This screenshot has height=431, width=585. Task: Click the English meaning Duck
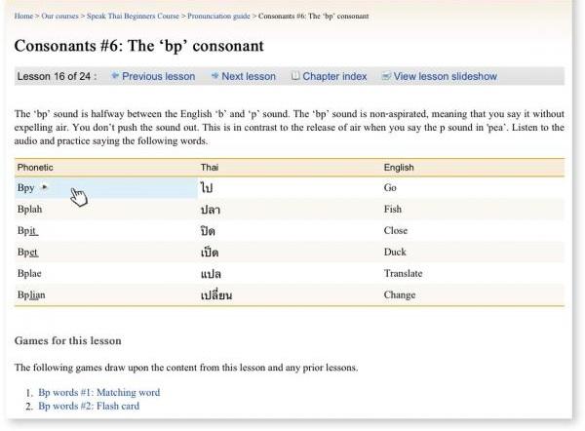tap(395, 252)
